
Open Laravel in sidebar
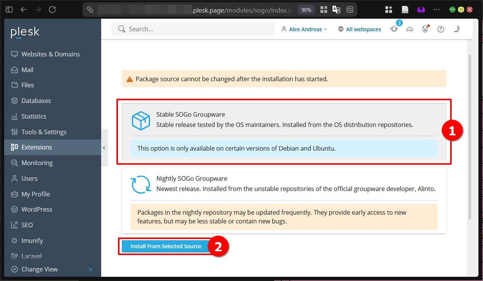(x=53, y=256)
